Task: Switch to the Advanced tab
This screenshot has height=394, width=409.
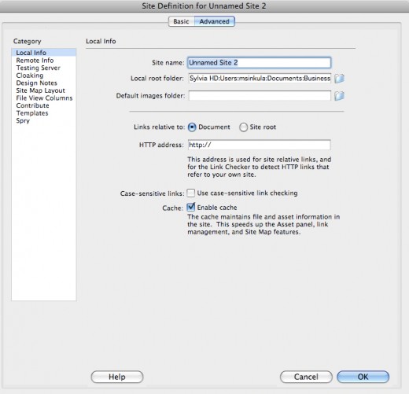Action: pos(215,21)
